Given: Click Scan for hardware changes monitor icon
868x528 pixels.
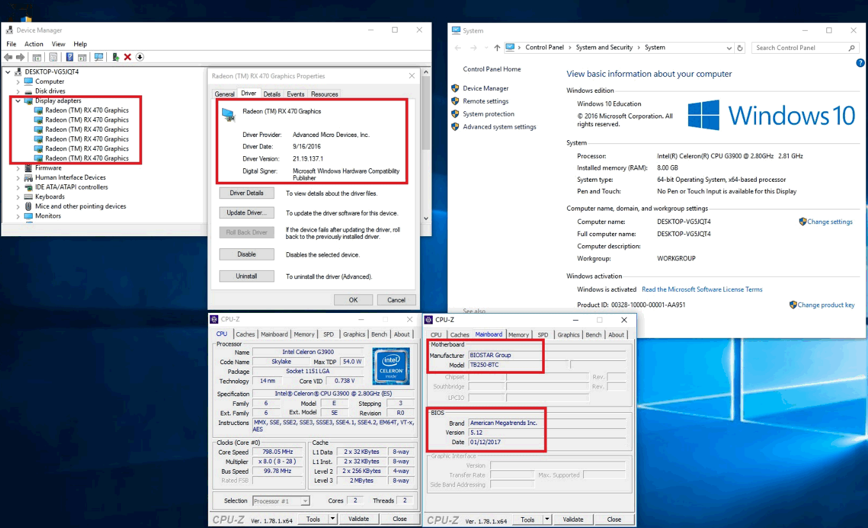Looking at the screenshot, I should (x=99, y=57).
